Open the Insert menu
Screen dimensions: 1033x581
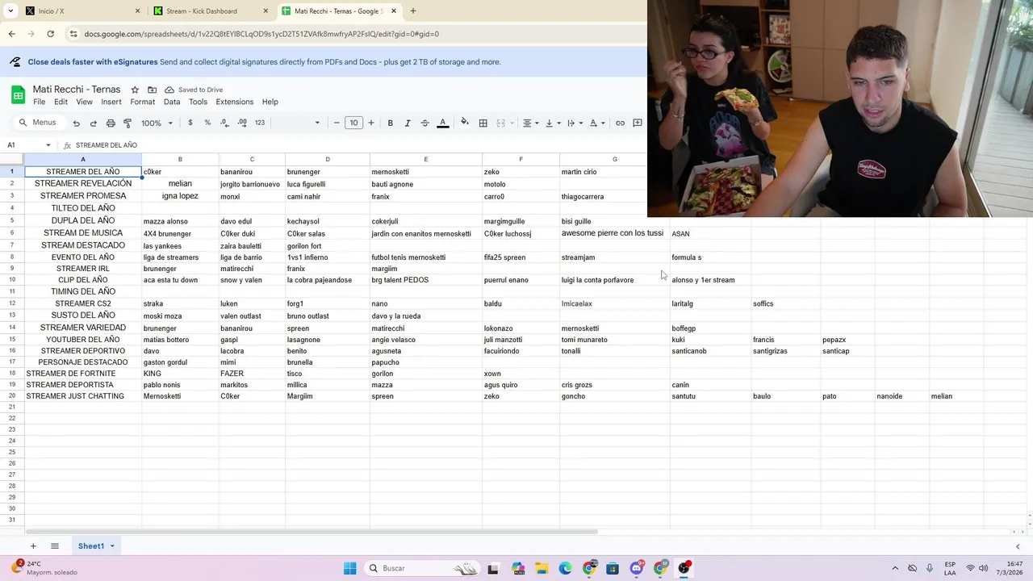pos(111,102)
